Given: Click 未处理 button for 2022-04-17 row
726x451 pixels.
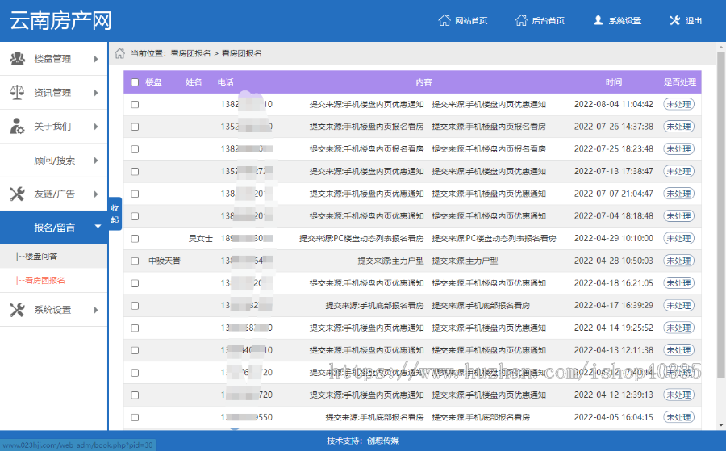Looking at the screenshot, I should click(678, 306).
